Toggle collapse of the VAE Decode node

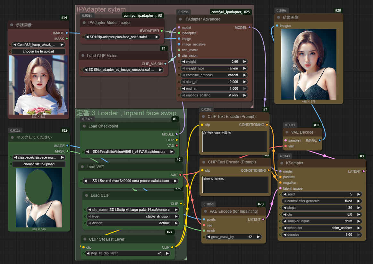(x=286, y=132)
